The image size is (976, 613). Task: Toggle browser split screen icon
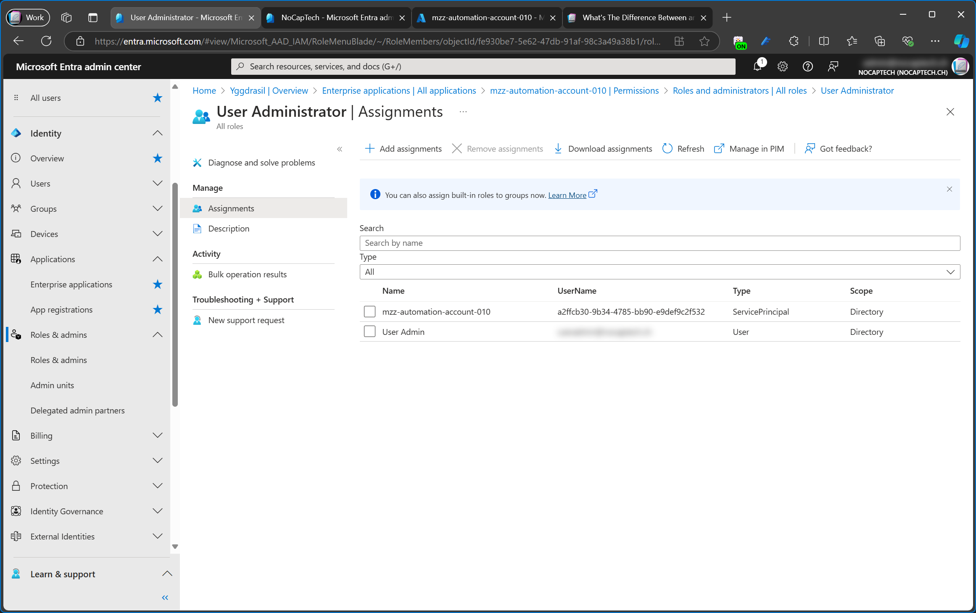click(x=824, y=41)
